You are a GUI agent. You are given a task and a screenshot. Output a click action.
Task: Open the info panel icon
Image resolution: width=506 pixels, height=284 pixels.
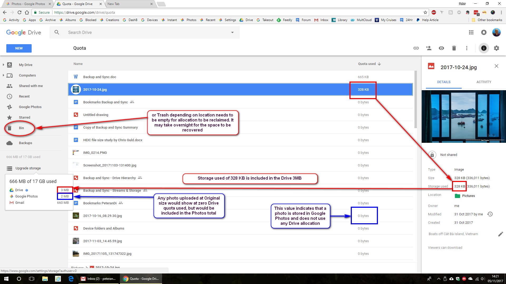484,48
